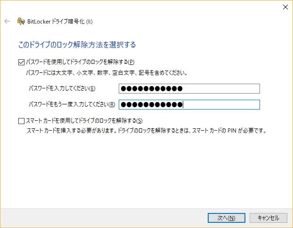Screen dimensions: 293x228
Task: Click the 次へ(N) button
Action: point(227,218)
